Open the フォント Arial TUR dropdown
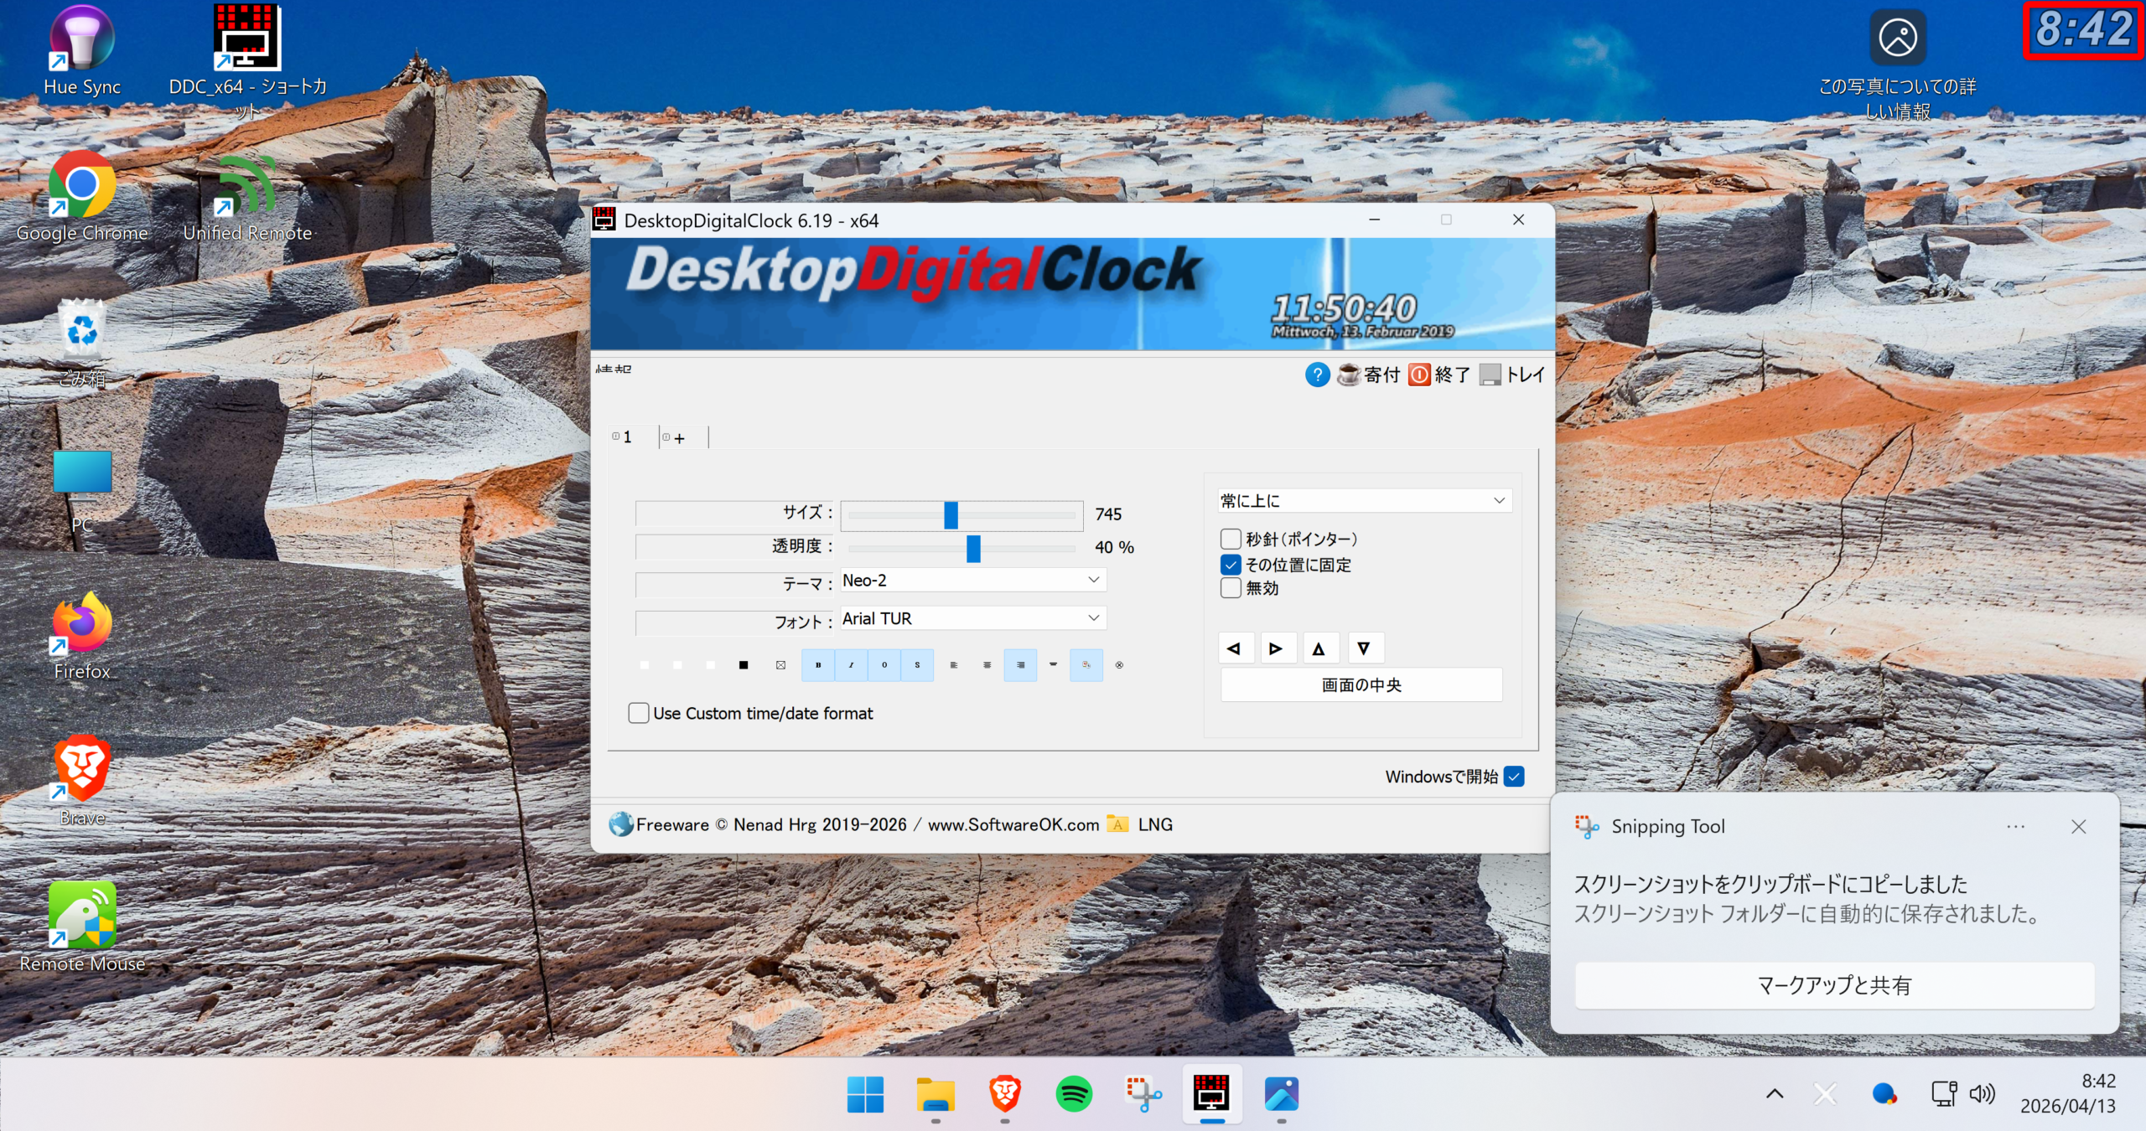 click(972, 618)
